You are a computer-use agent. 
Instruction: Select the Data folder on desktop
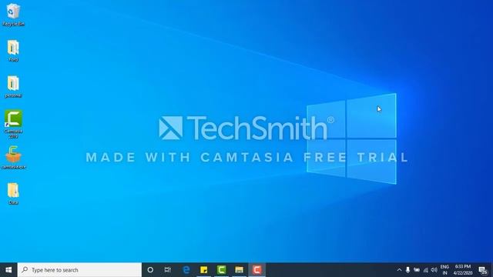point(13,193)
